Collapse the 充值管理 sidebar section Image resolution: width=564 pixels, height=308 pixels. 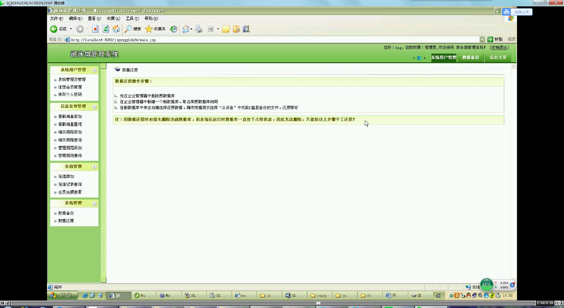pos(94,167)
